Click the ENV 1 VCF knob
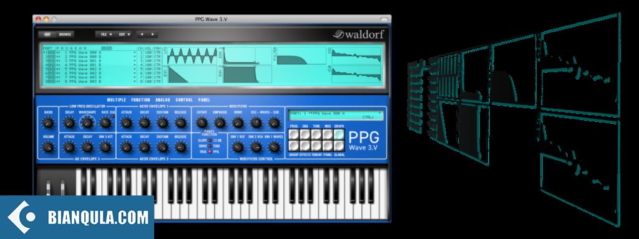 click(238, 147)
